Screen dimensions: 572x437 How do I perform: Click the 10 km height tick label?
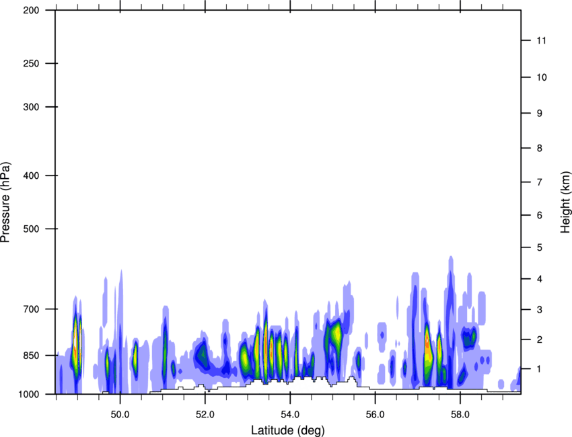click(x=542, y=77)
